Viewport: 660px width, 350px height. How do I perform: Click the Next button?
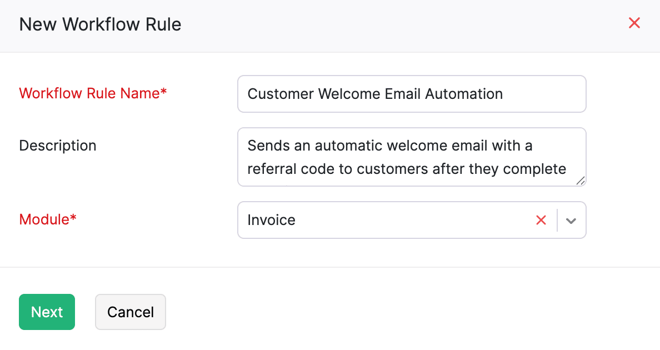[47, 312]
